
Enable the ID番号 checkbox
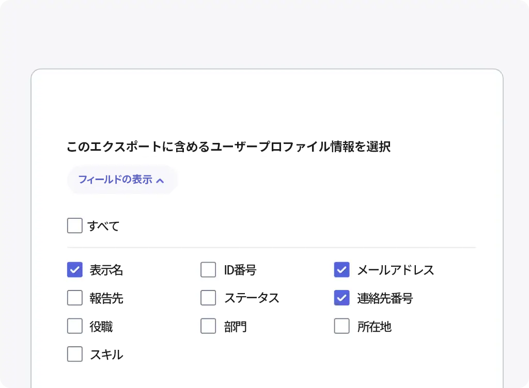(x=208, y=269)
